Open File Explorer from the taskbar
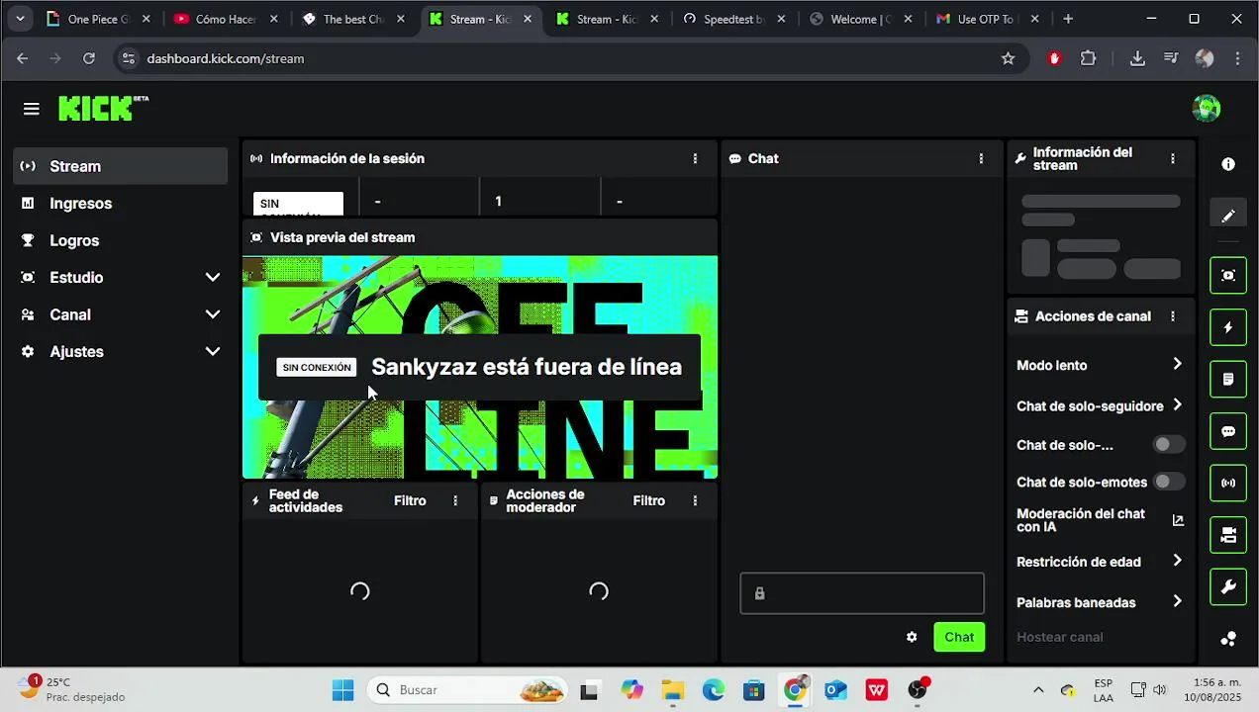The width and height of the screenshot is (1259, 712). [672, 690]
